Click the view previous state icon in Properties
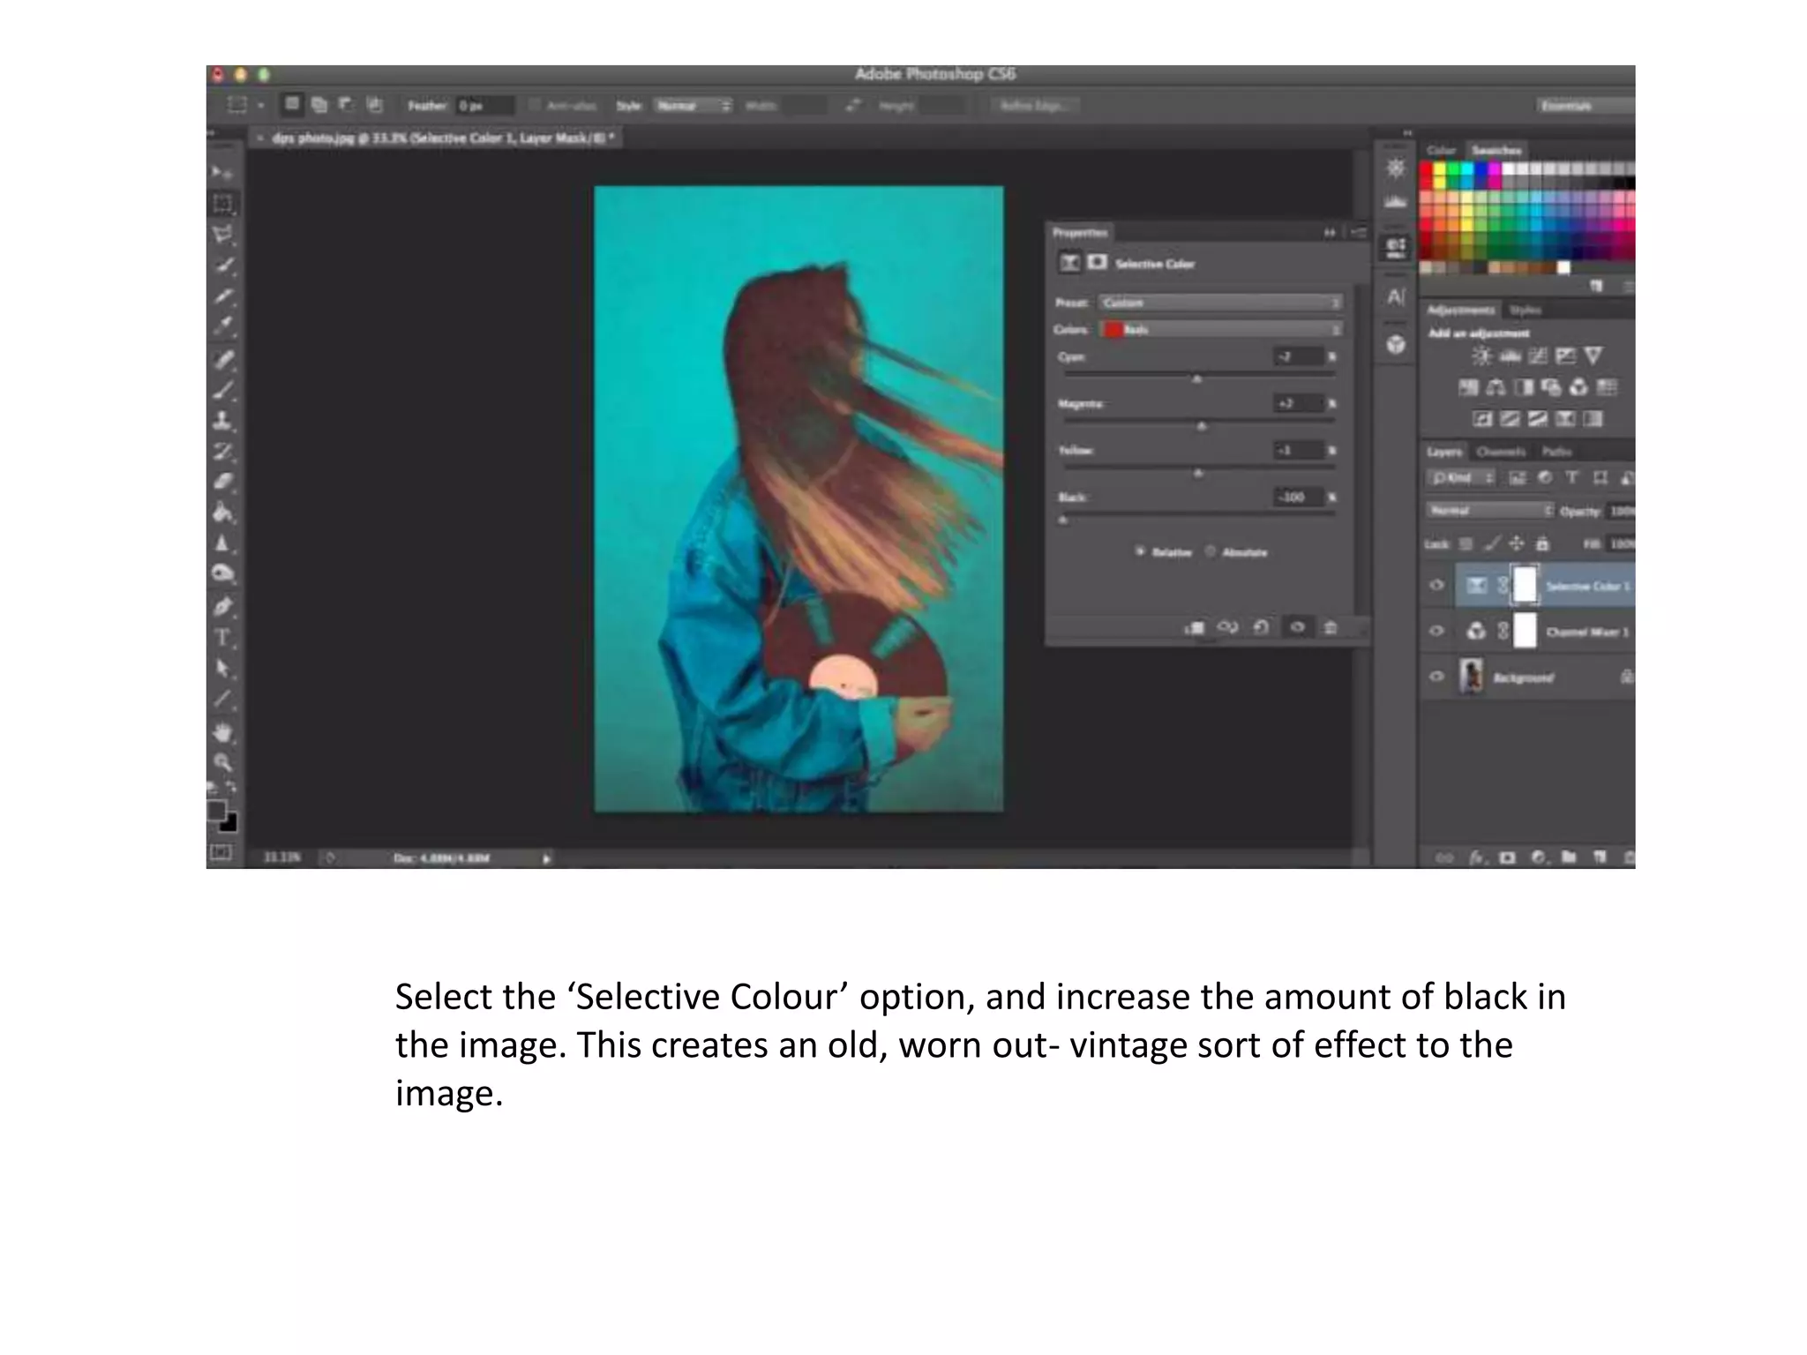This screenshot has width=1807, height=1355. (1227, 627)
